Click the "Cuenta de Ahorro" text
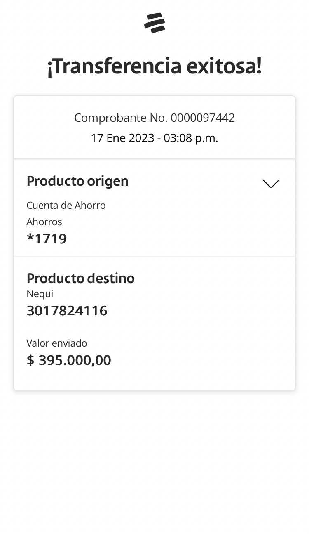This screenshot has width=309, height=534. click(66, 206)
